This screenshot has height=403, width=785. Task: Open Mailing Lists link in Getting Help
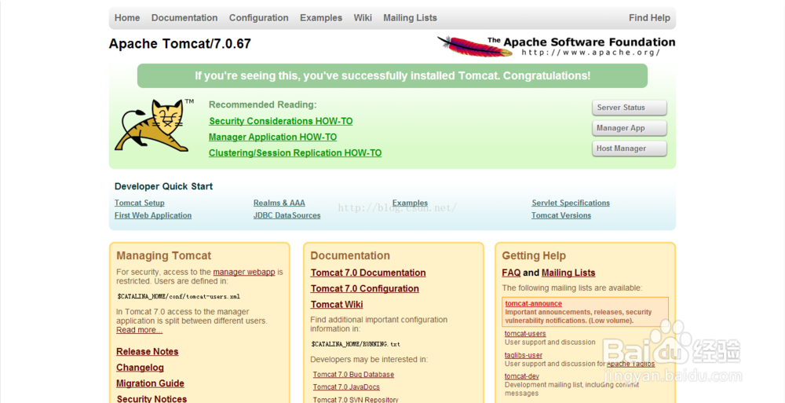pyautogui.click(x=568, y=273)
